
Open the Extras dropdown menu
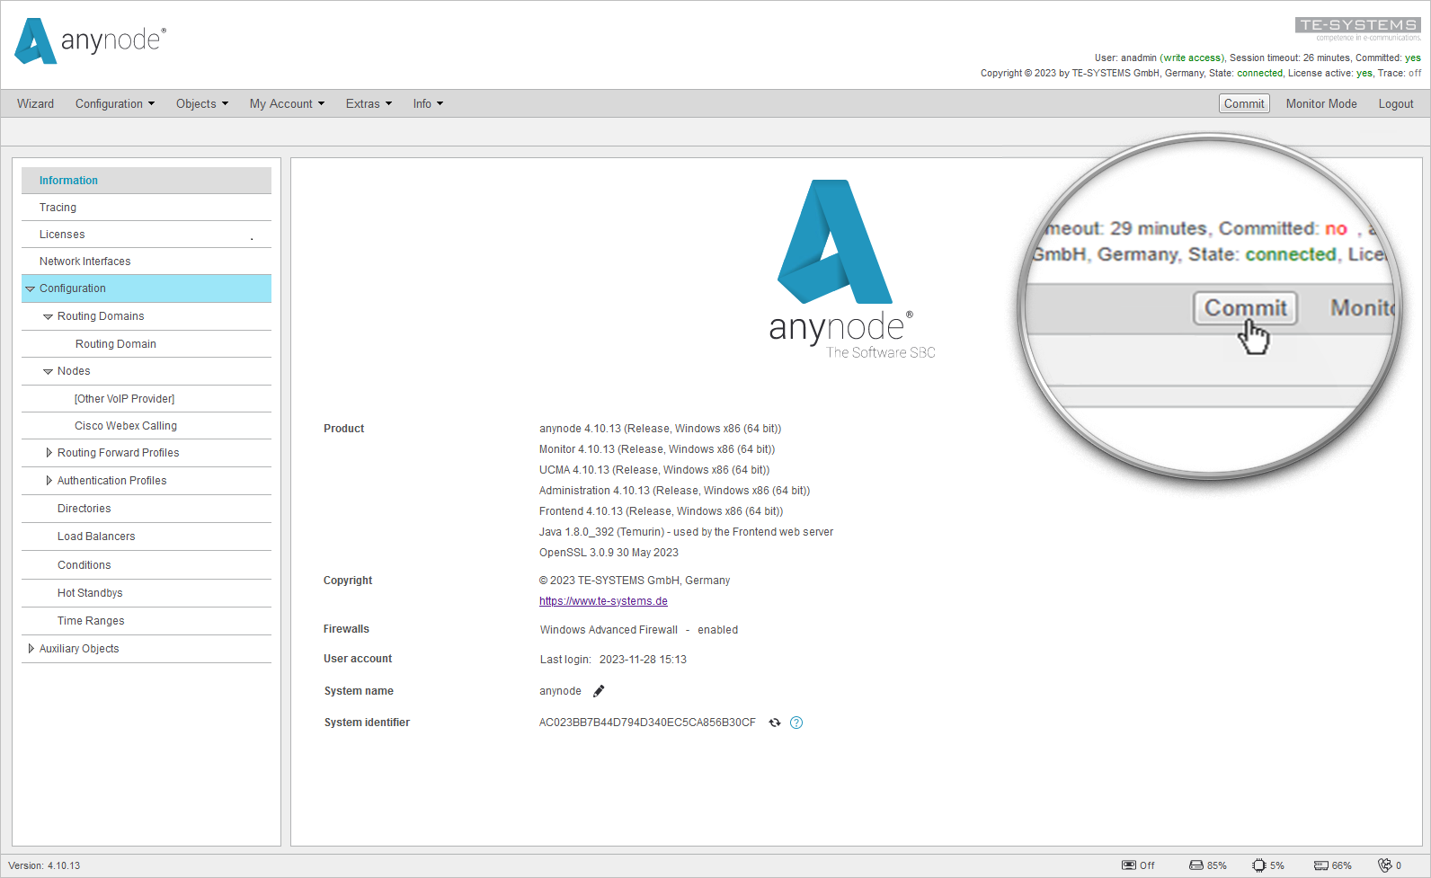click(x=369, y=103)
